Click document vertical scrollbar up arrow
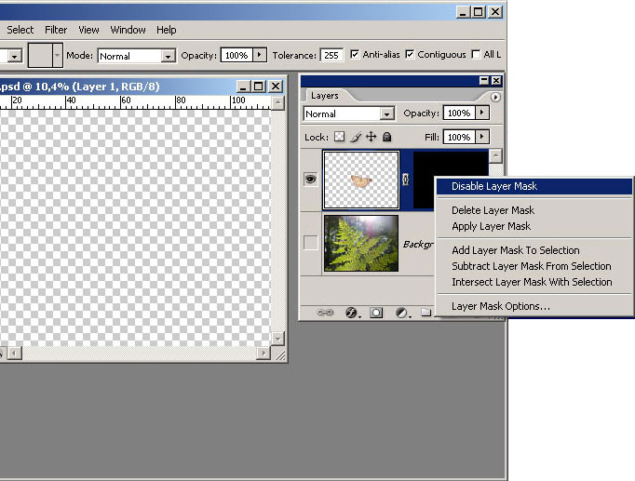 277,102
